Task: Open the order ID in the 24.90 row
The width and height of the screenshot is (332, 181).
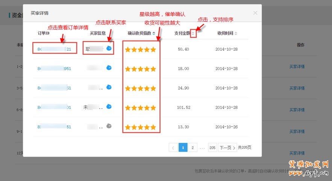Action: tap(54, 88)
